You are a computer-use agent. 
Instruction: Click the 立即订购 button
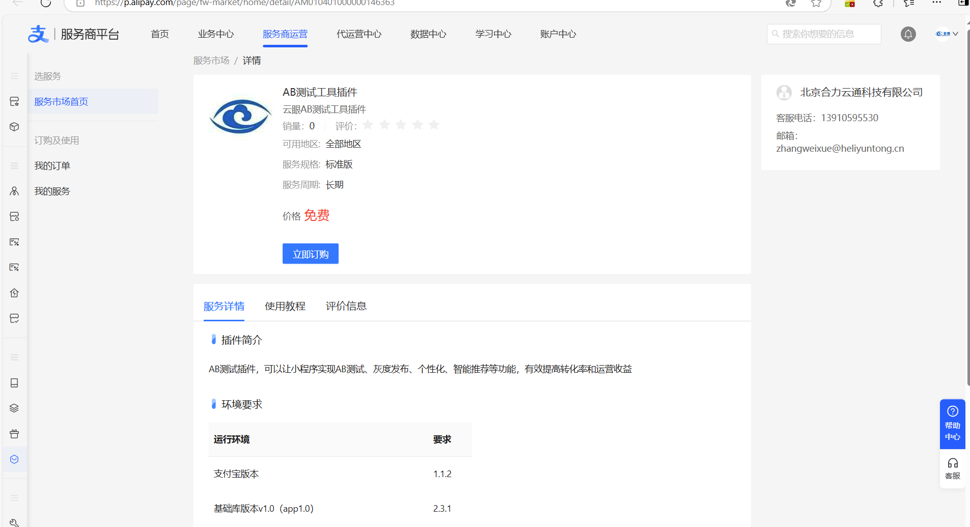(311, 254)
